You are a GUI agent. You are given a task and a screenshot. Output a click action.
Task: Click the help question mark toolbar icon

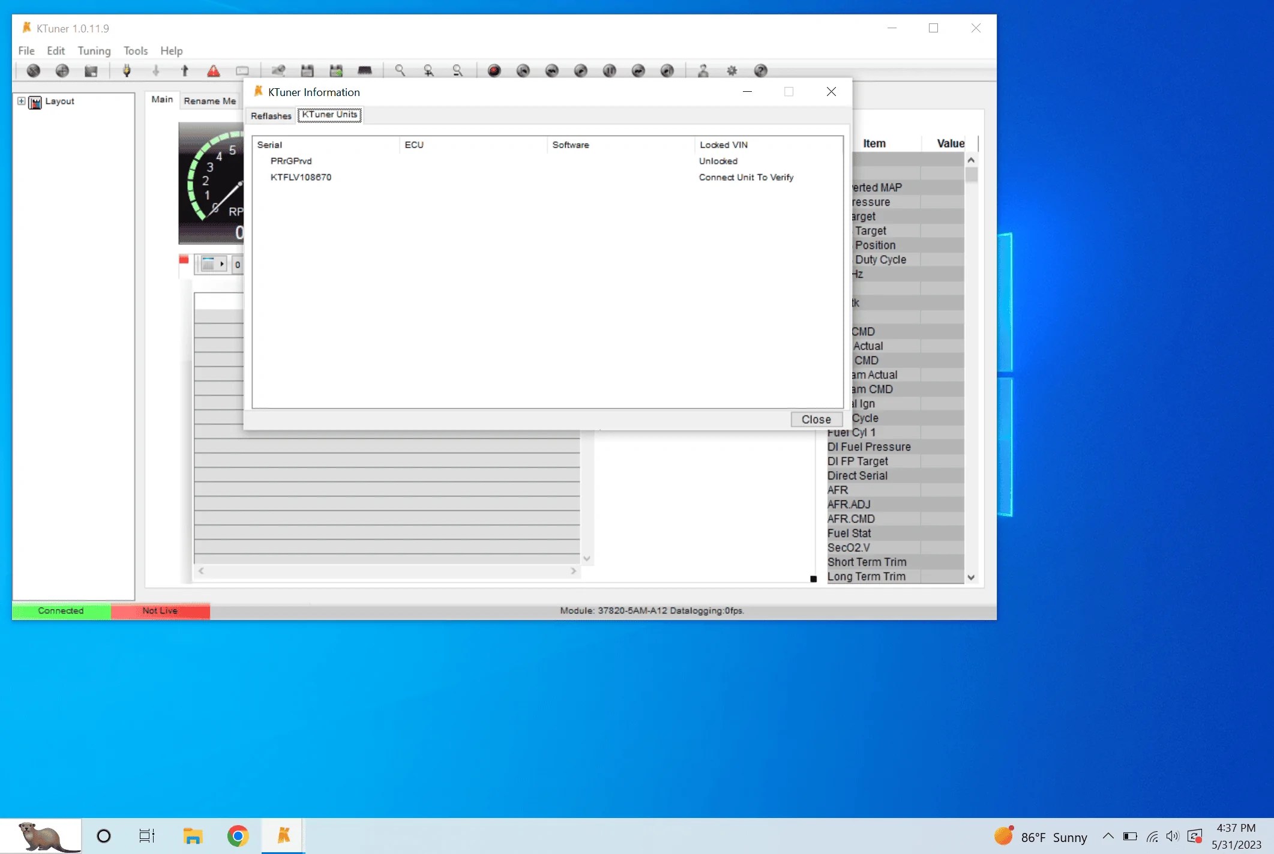760,71
